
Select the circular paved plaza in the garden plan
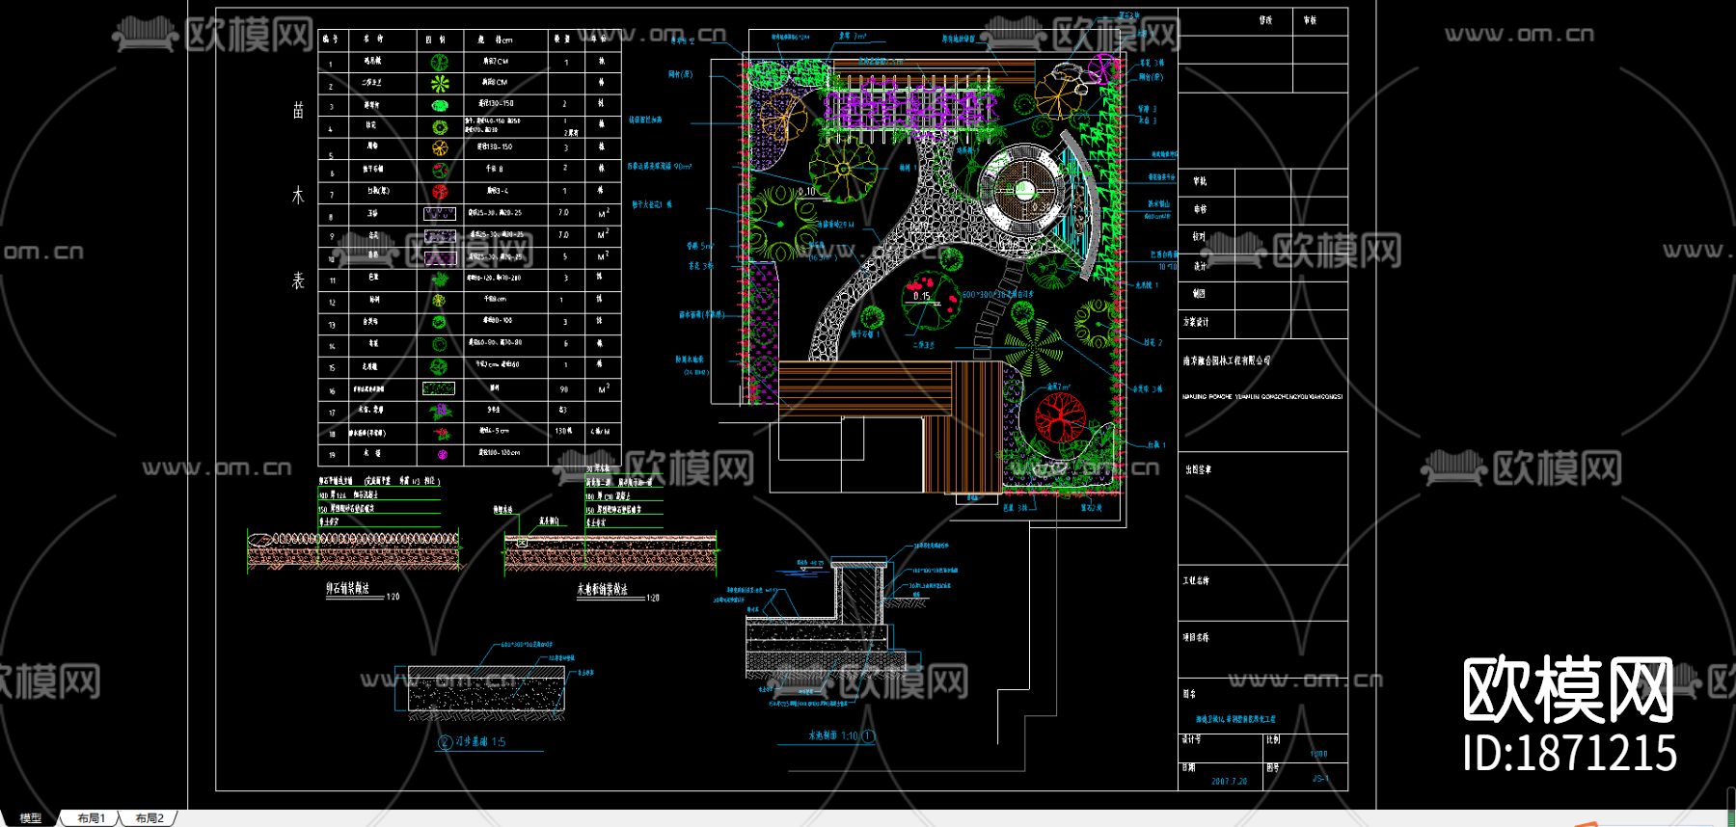click(x=1023, y=190)
